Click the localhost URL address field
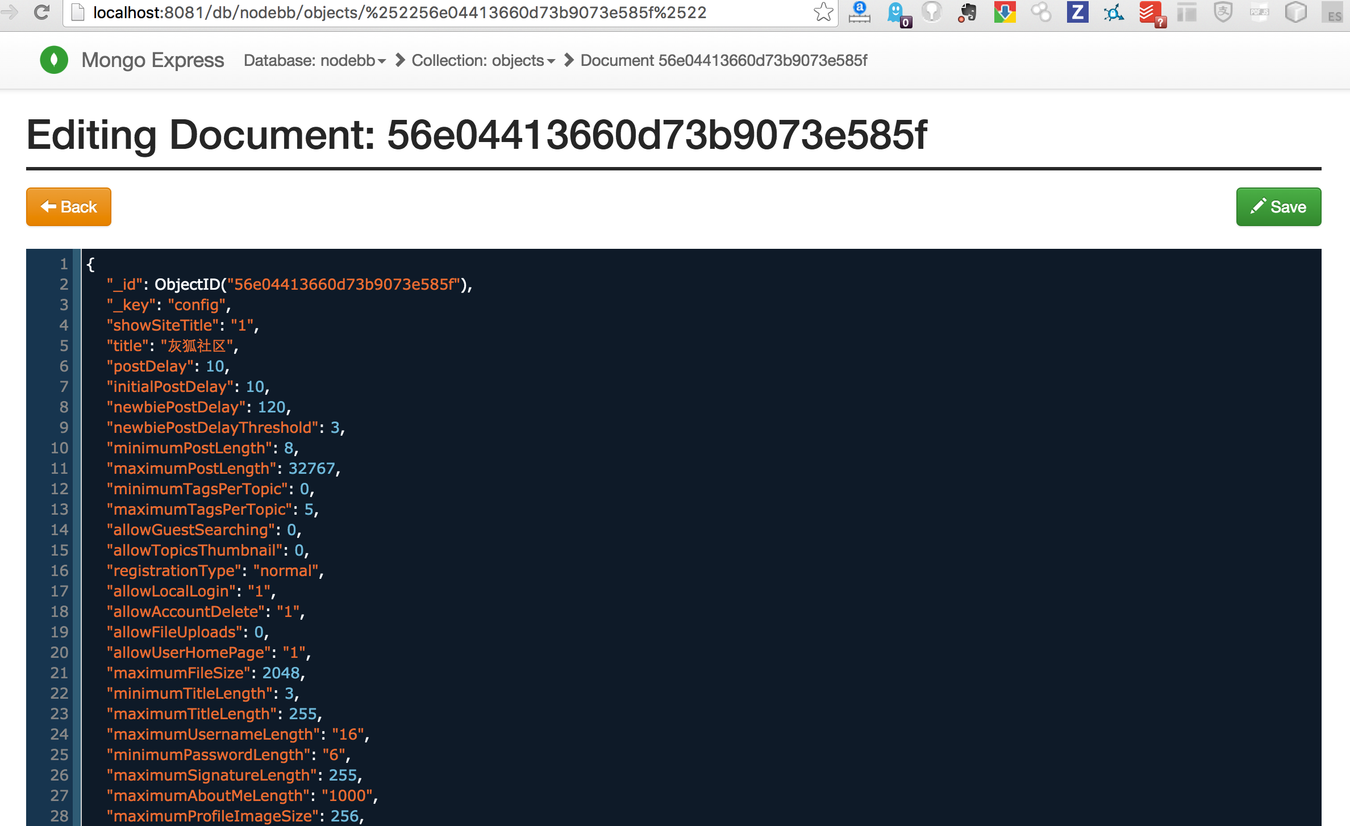 (398, 12)
